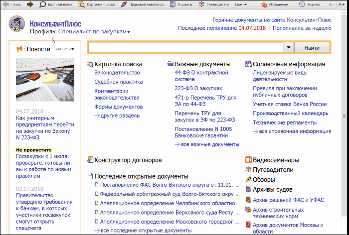
Task: Show все важные документы link
Action: pos(207,144)
